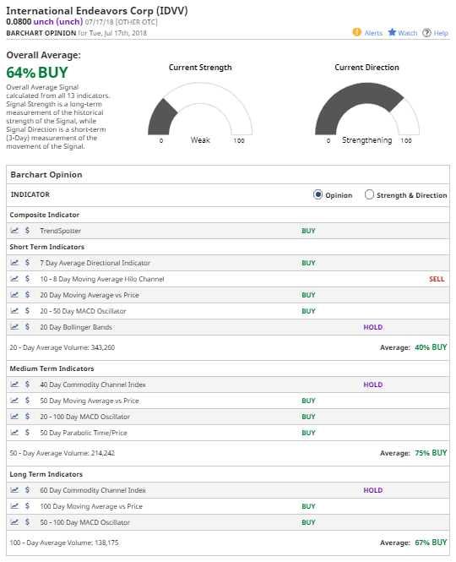Click the Current Direction gauge
456x562 pixels.
tap(366, 109)
